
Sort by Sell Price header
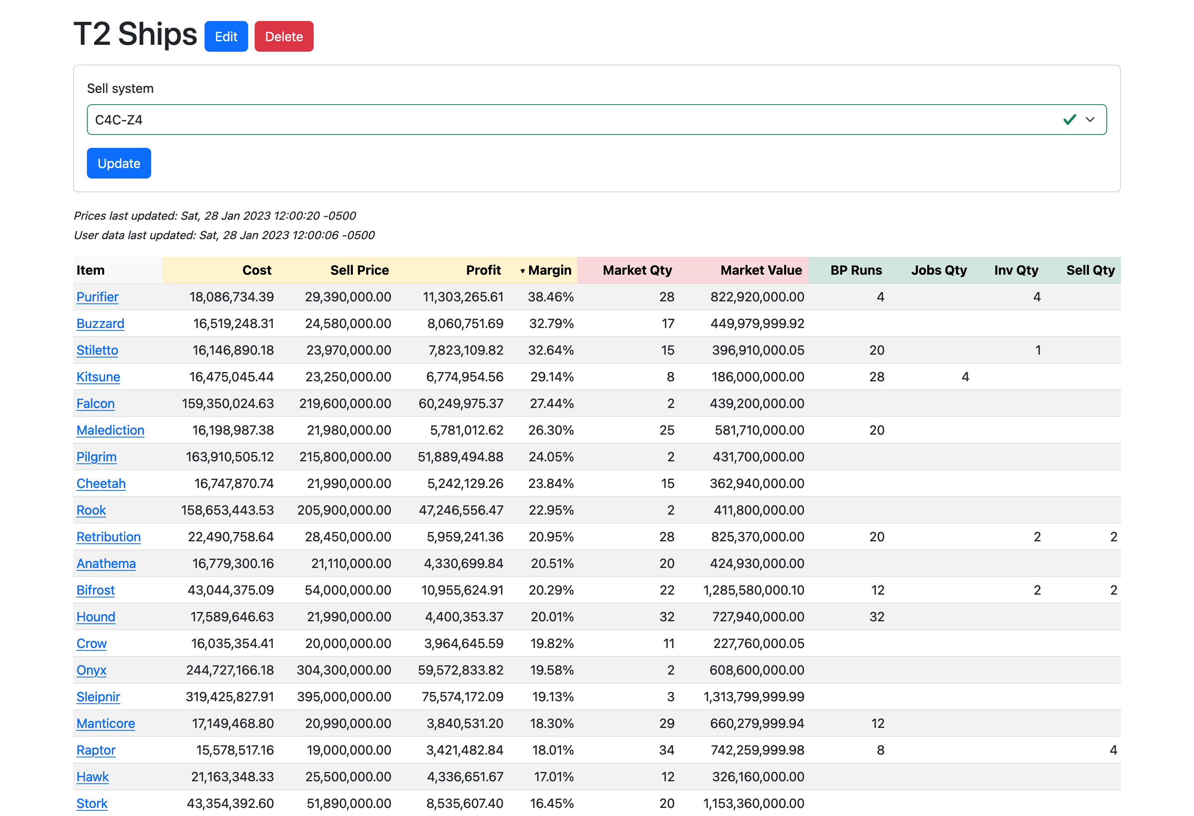tap(359, 270)
